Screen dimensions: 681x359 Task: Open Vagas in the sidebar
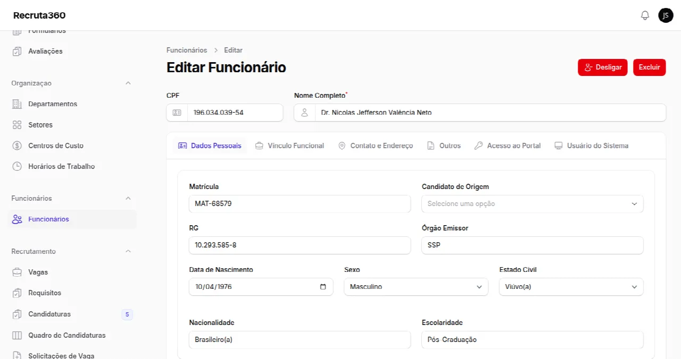click(x=72, y=272)
